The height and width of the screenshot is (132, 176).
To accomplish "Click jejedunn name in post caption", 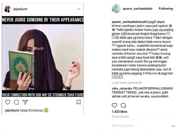I will point(12,110).
